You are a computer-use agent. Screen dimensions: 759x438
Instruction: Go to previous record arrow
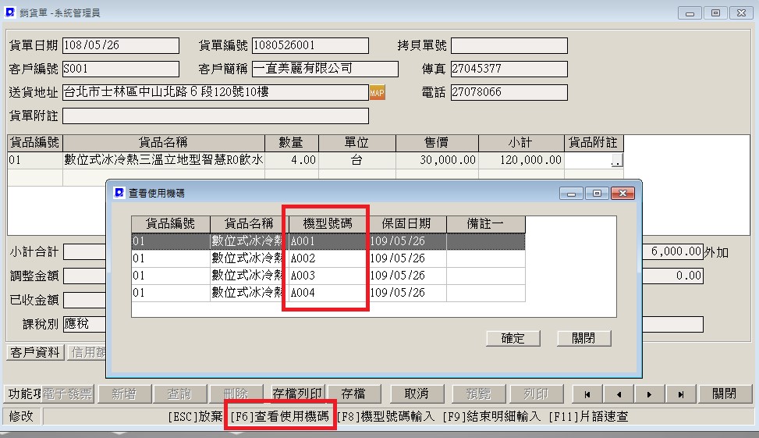point(619,394)
